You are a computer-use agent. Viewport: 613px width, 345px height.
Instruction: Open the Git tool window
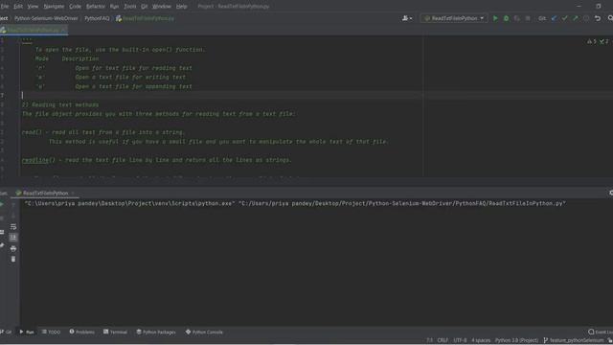coord(6,333)
